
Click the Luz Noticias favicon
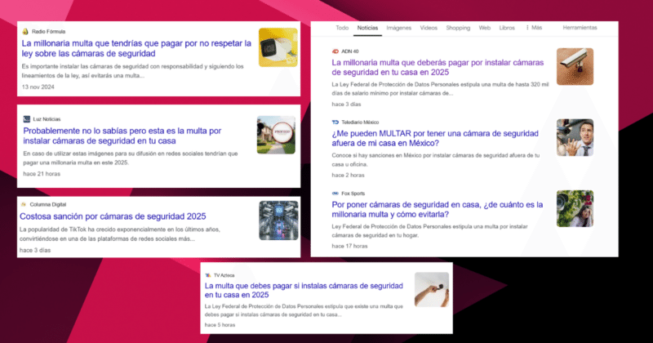(27, 119)
